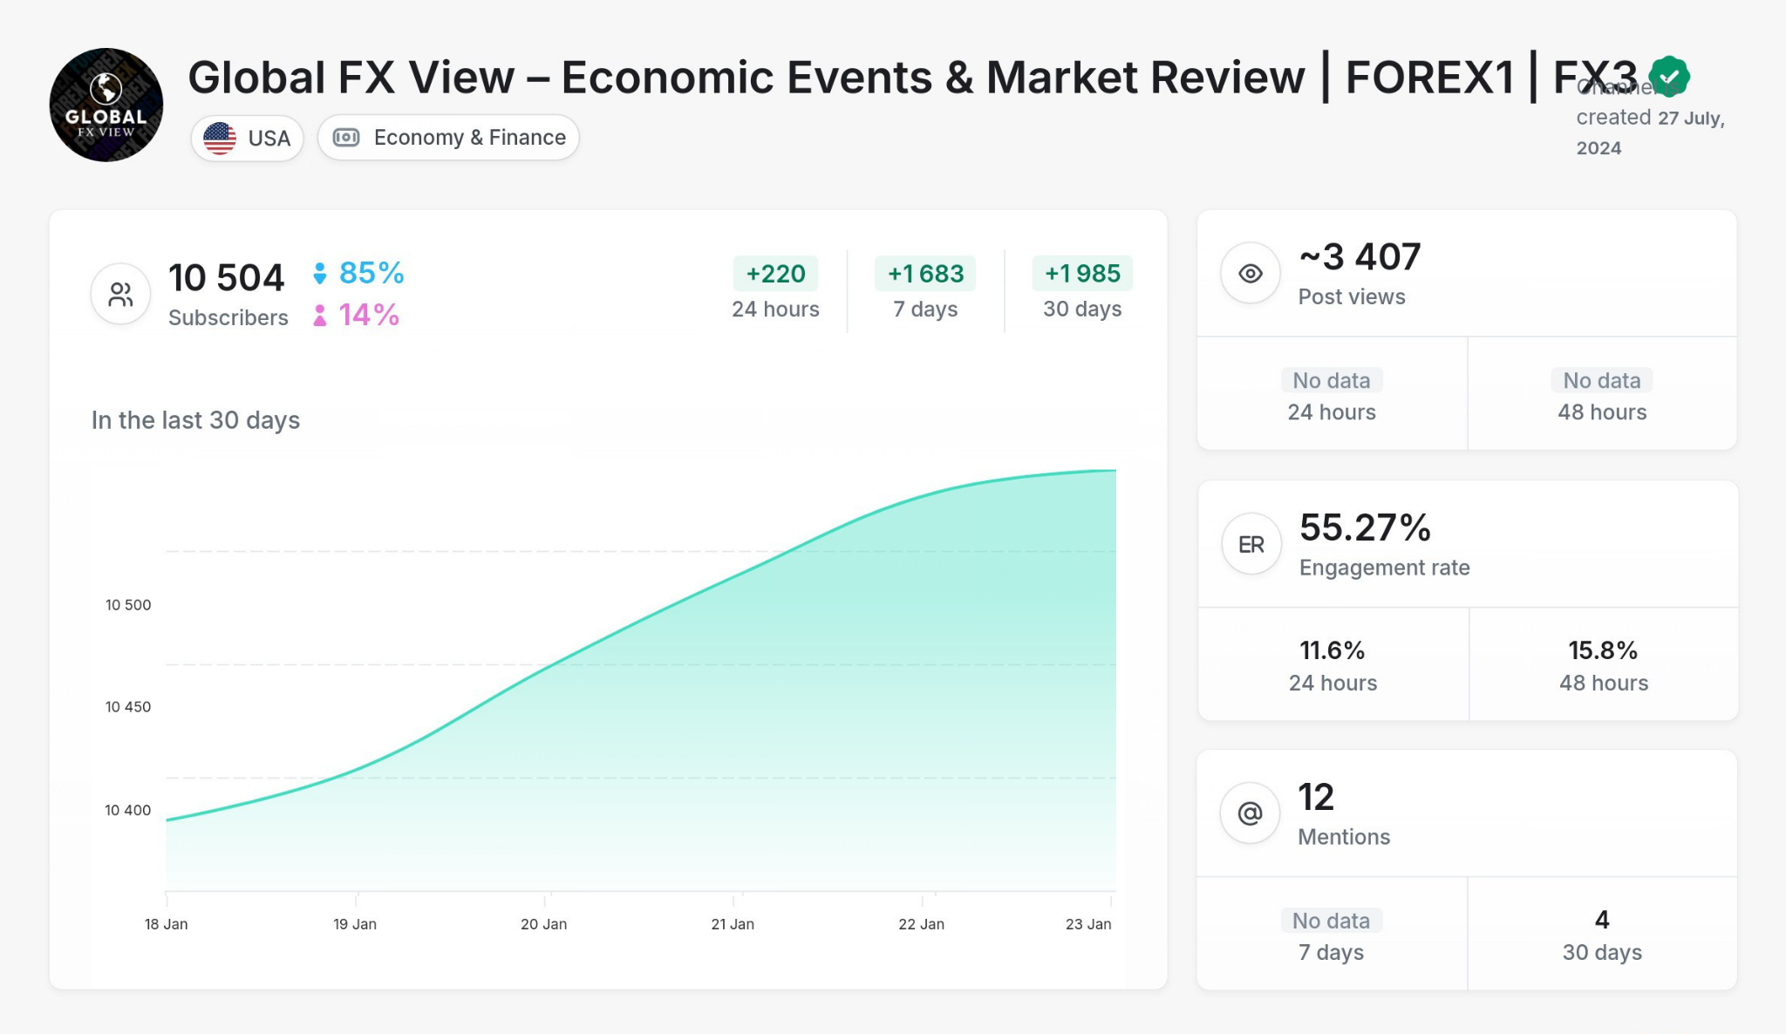
Task: Click the subscribers people icon
Action: click(x=120, y=295)
